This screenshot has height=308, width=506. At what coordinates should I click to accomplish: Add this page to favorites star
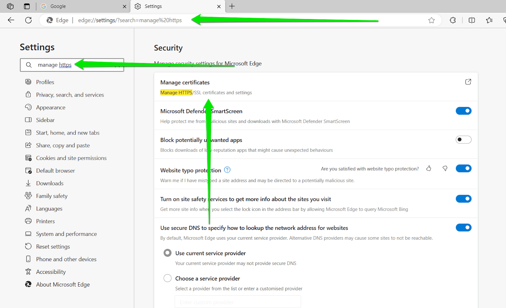[431, 20]
